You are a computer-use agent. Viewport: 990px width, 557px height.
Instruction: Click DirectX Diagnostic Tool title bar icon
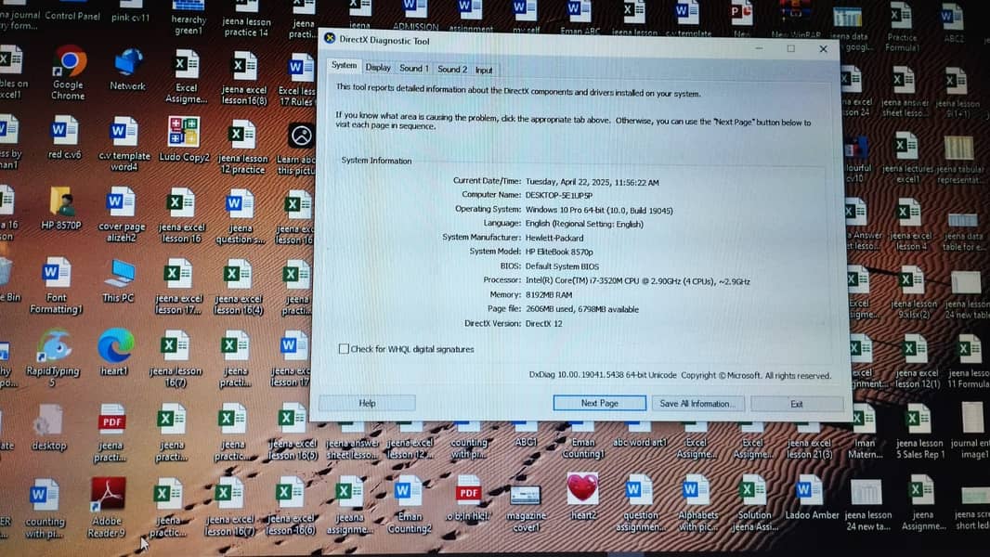click(330, 38)
